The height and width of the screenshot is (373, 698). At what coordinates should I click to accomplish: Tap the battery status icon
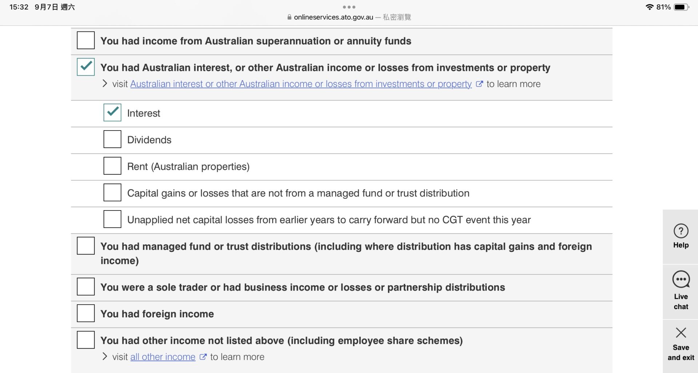tap(681, 7)
